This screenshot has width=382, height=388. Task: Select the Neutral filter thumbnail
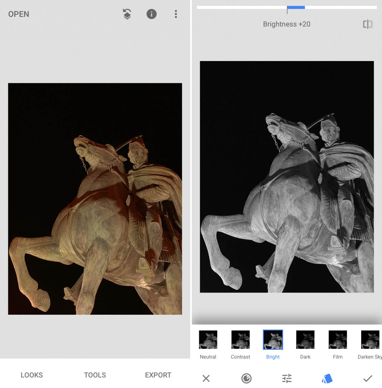pyautogui.click(x=208, y=340)
